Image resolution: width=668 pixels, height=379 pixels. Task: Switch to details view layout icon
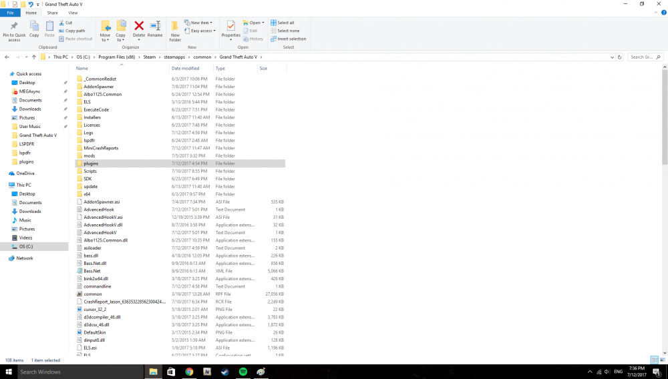coord(655,360)
